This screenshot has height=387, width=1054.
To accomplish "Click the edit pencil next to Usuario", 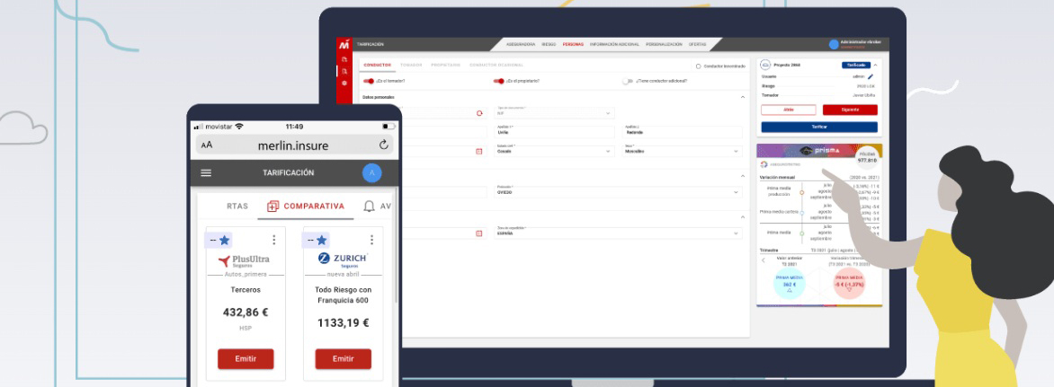I will [x=871, y=77].
